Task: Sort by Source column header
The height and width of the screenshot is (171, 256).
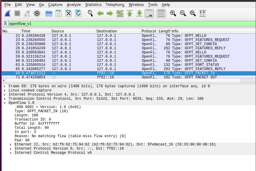Action: click(73, 31)
